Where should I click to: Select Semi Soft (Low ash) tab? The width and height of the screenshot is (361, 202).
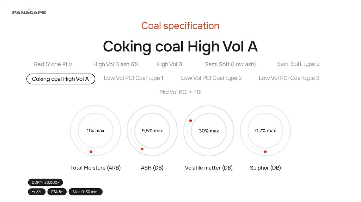coord(230,64)
